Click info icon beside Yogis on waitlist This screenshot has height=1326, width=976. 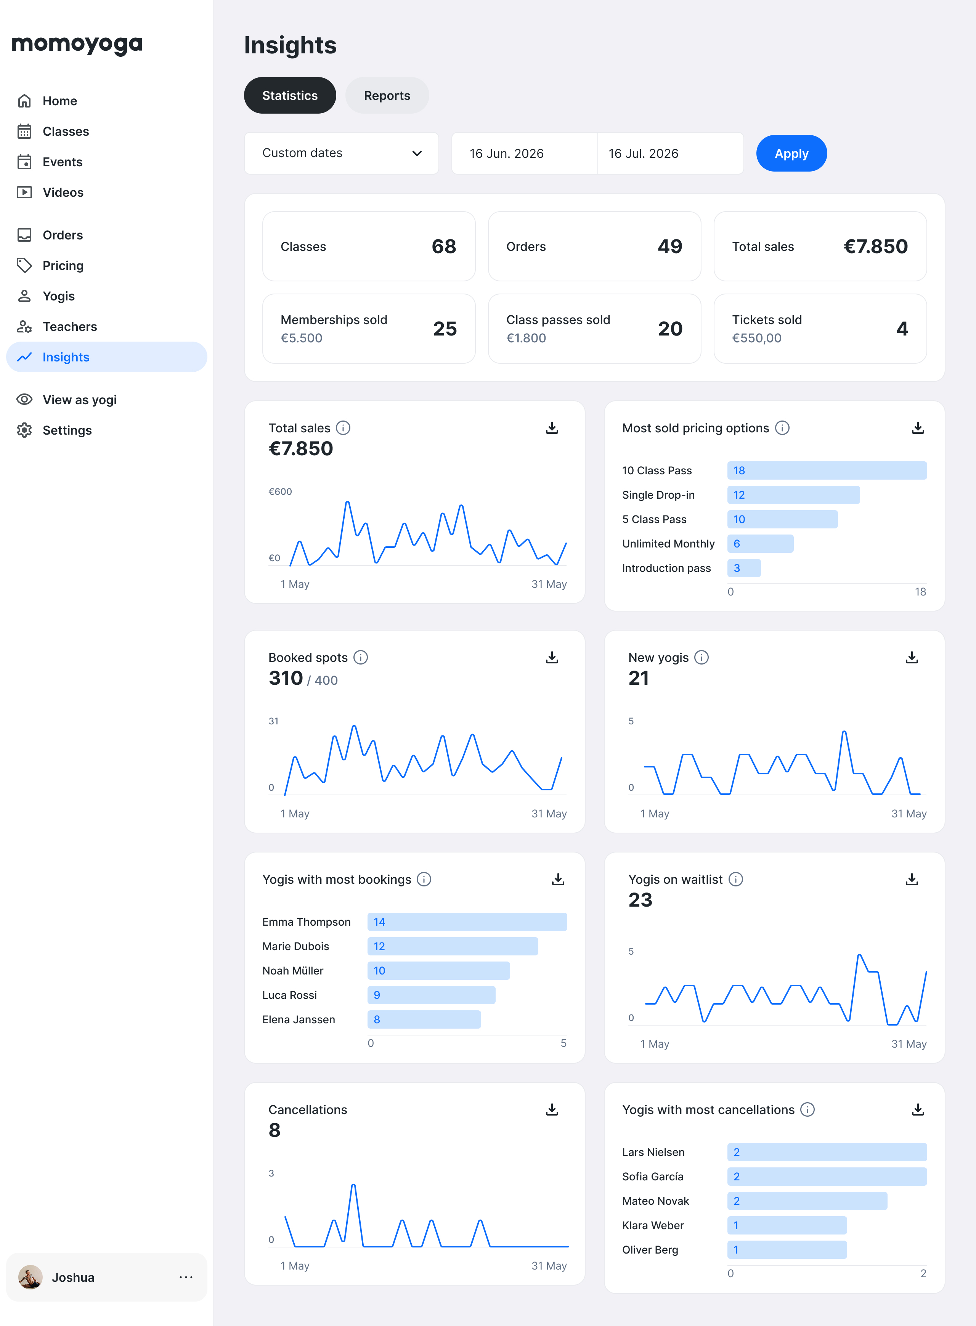tap(735, 880)
